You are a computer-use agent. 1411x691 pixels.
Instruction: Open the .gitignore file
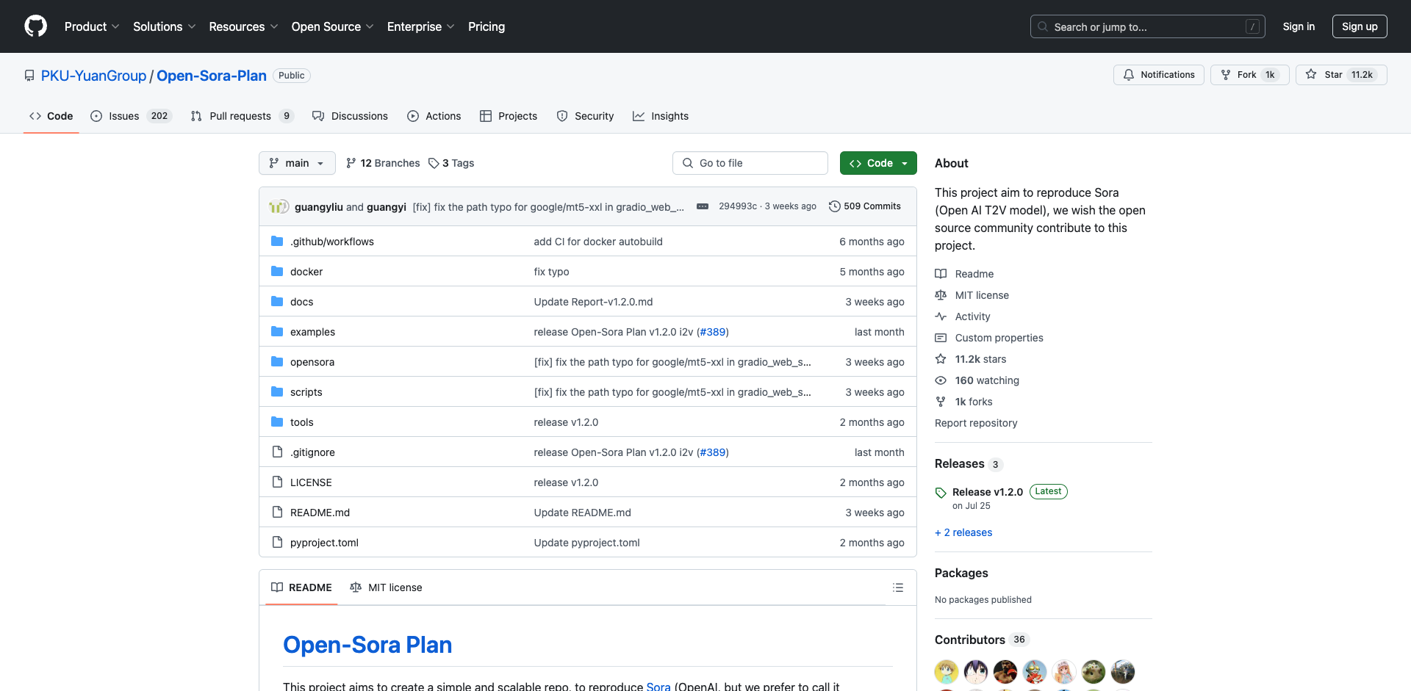[x=312, y=452]
